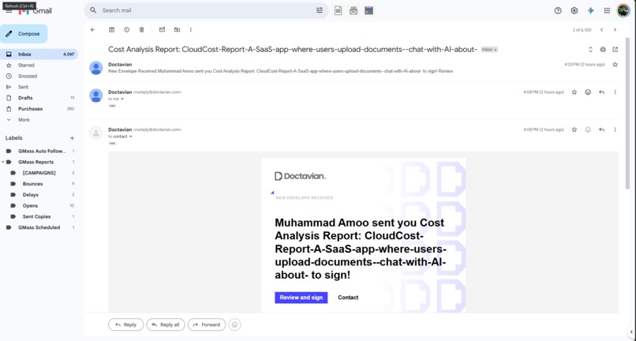Open conversation in new window
The width and height of the screenshot is (636, 341).
[615, 50]
